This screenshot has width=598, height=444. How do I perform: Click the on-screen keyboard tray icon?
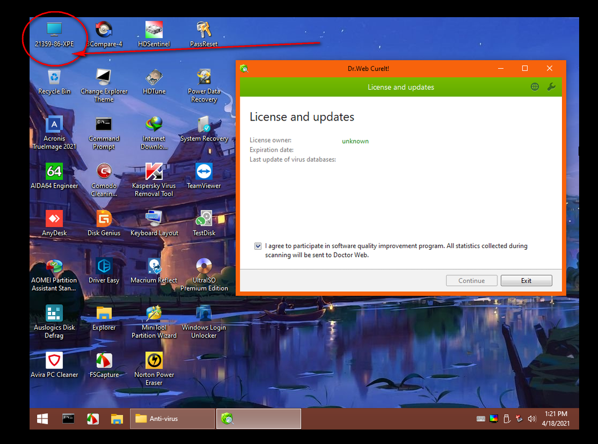pyautogui.click(x=480, y=419)
